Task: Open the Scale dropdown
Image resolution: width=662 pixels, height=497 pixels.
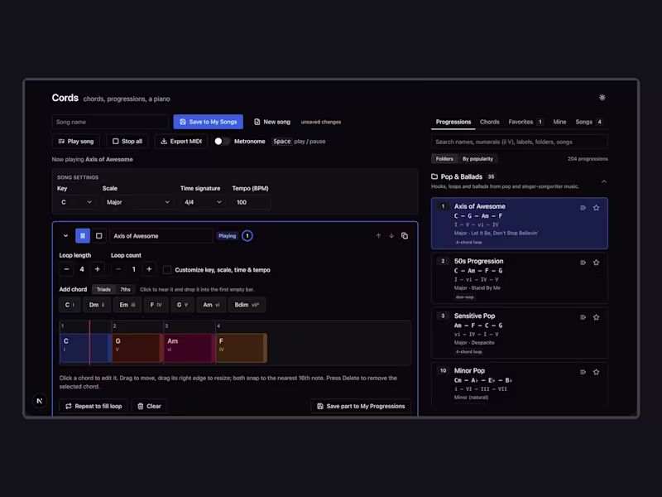Action: [137, 202]
